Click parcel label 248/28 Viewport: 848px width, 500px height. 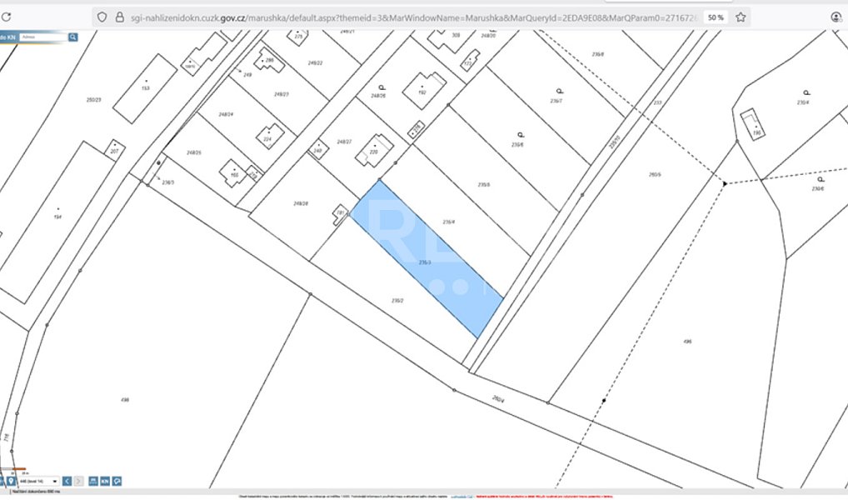[x=301, y=203]
